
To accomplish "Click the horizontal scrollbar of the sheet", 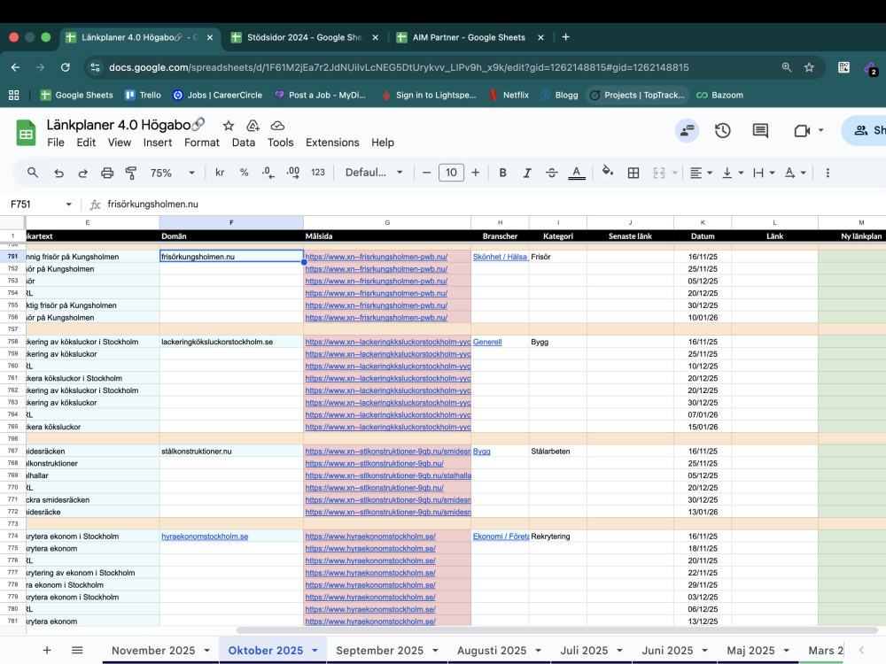I will (x=559, y=630).
